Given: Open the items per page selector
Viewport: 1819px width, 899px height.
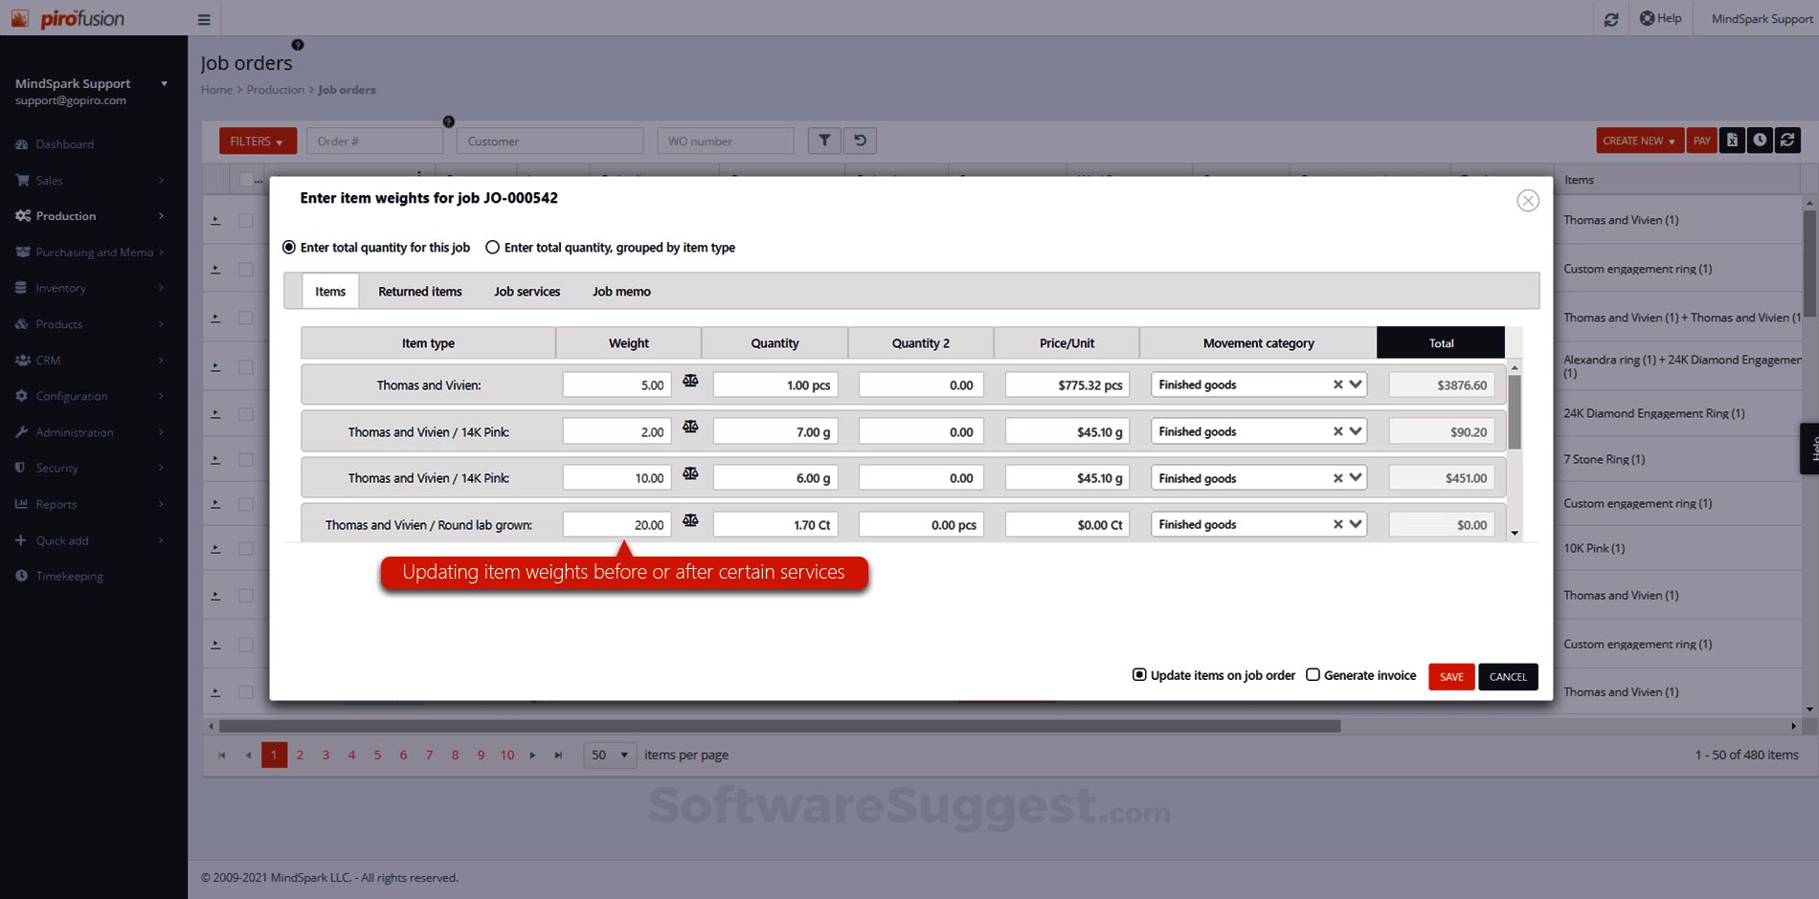Looking at the screenshot, I should [609, 755].
